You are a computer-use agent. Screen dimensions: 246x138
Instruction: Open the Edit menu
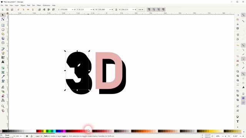tap(7, 5)
